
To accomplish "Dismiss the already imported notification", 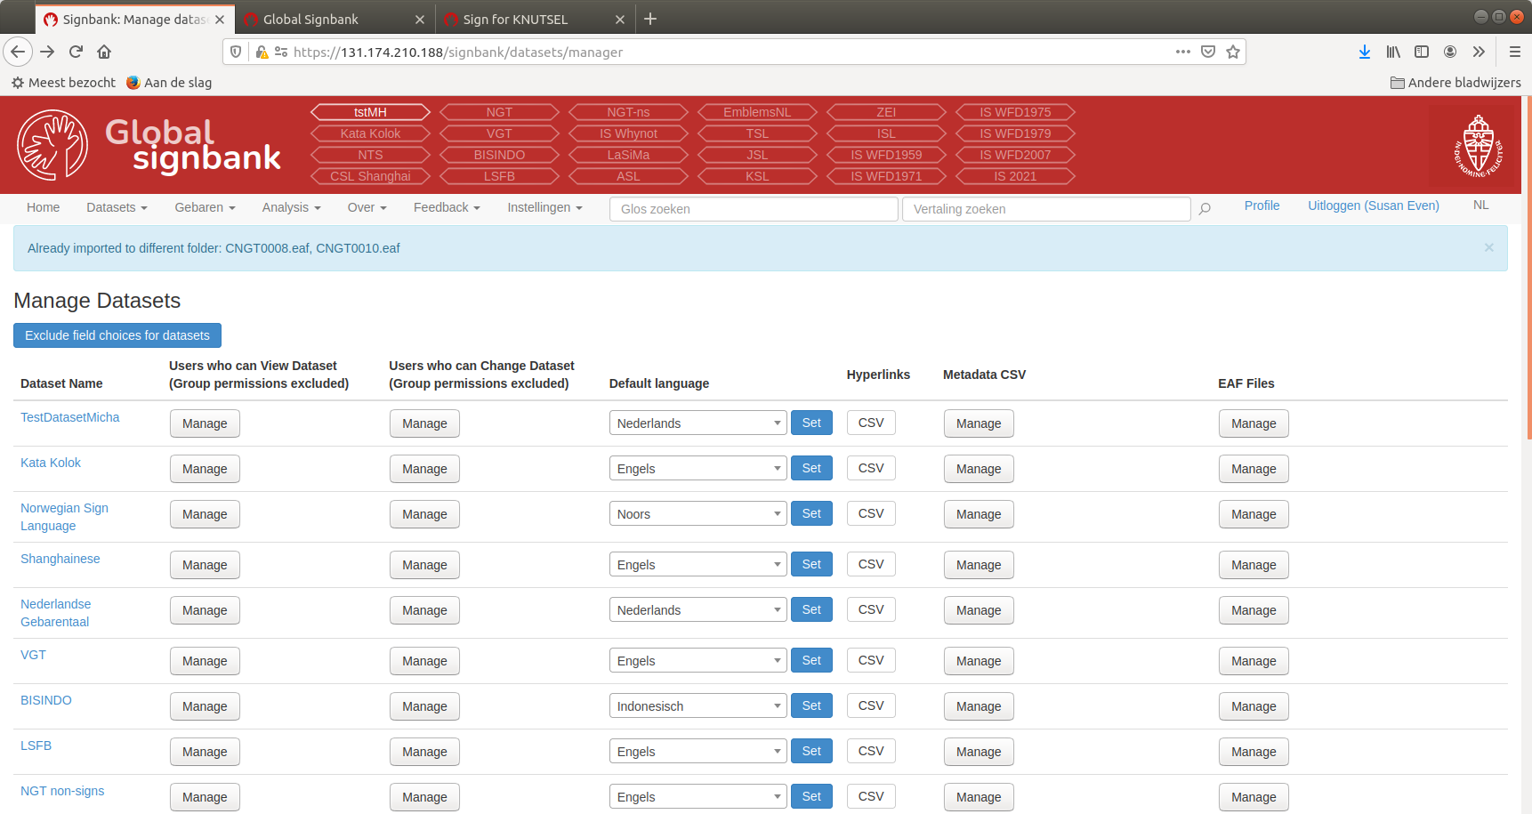I will tap(1488, 248).
